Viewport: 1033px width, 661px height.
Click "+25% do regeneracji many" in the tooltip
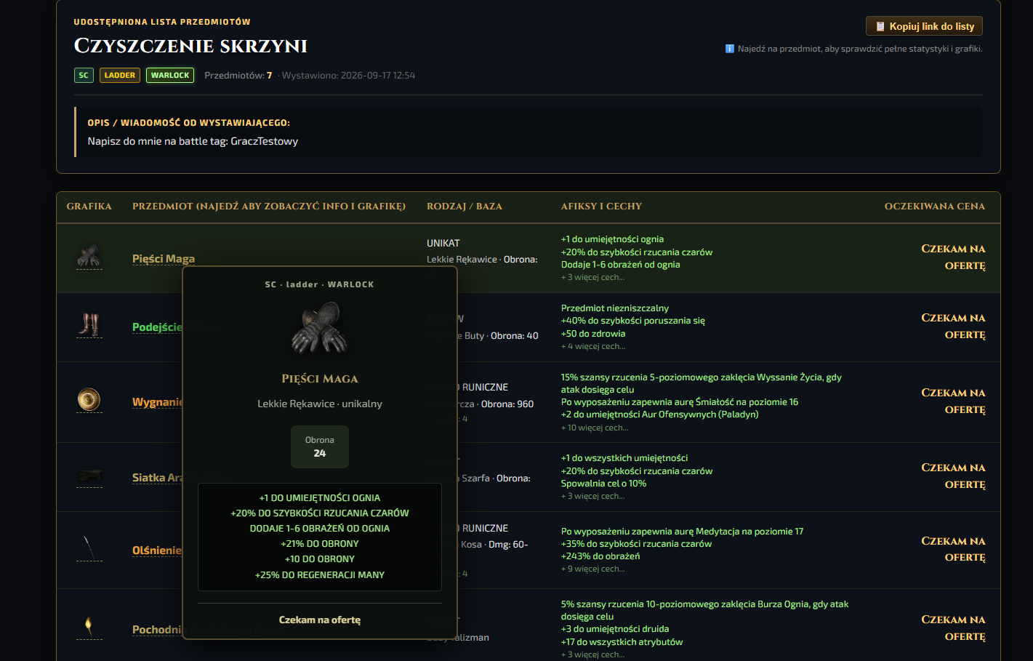point(320,574)
